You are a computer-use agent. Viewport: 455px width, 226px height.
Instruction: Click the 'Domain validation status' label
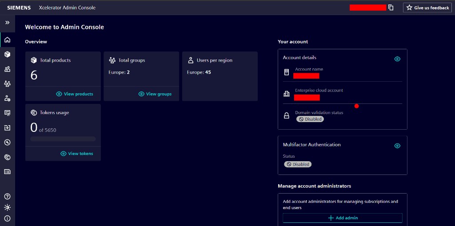[319, 113]
